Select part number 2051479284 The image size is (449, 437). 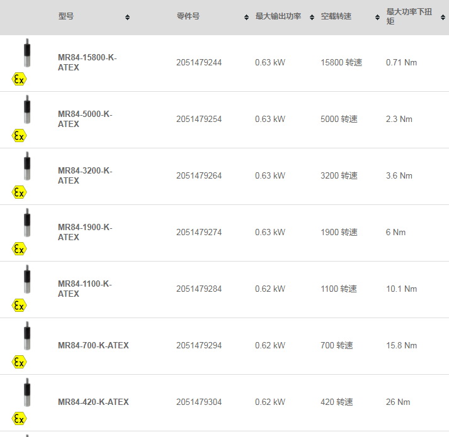[x=199, y=289]
